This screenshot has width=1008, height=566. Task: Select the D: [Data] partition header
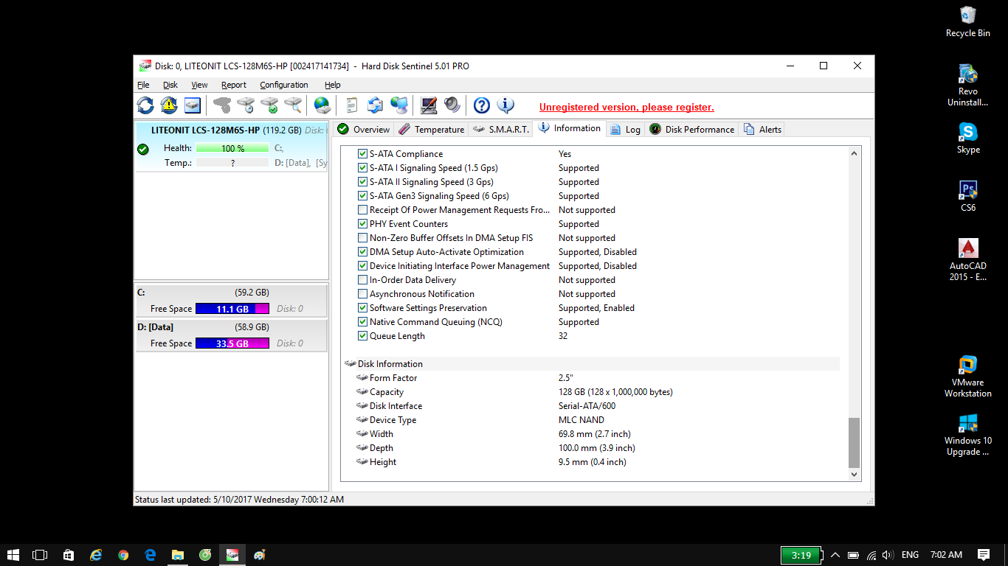[232, 327]
